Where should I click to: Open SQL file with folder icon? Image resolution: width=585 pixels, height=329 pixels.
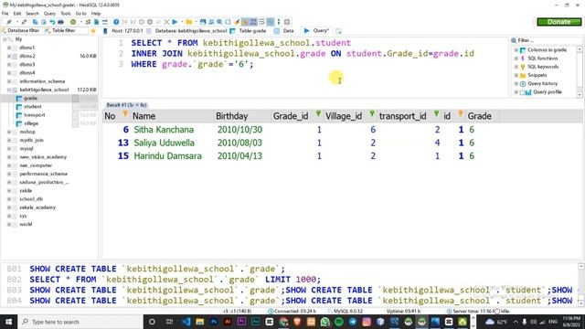189,22
